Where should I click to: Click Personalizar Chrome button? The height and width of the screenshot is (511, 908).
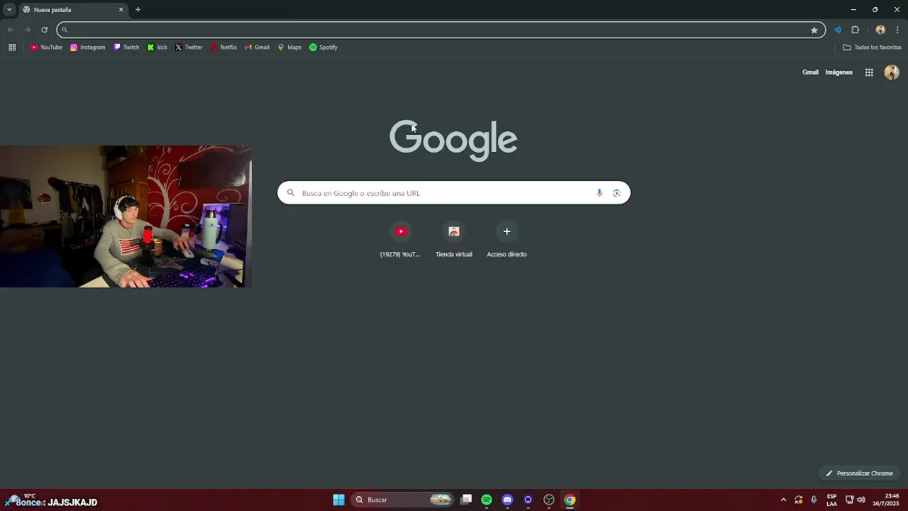click(x=859, y=473)
